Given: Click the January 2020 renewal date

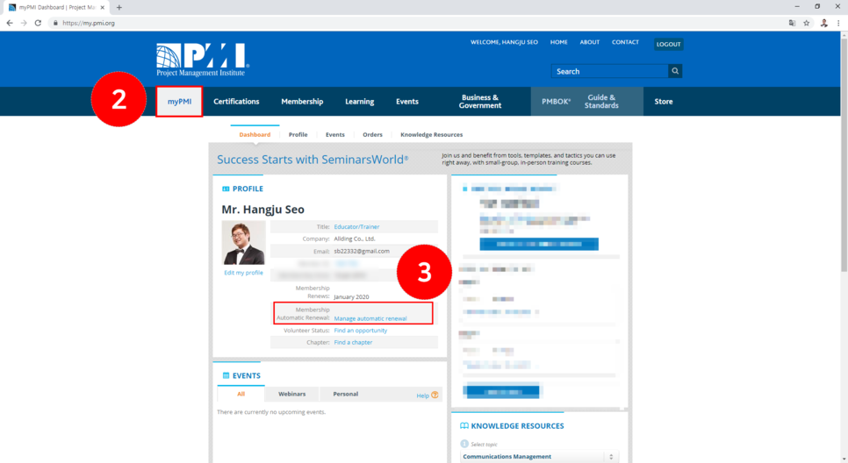Looking at the screenshot, I should coord(351,296).
